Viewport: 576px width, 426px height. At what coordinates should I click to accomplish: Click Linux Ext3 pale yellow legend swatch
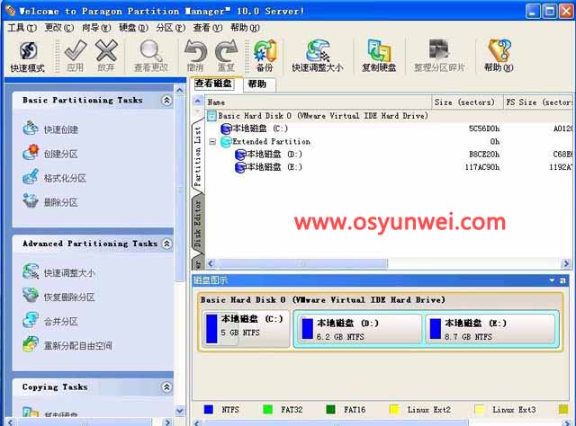pyautogui.click(x=479, y=409)
